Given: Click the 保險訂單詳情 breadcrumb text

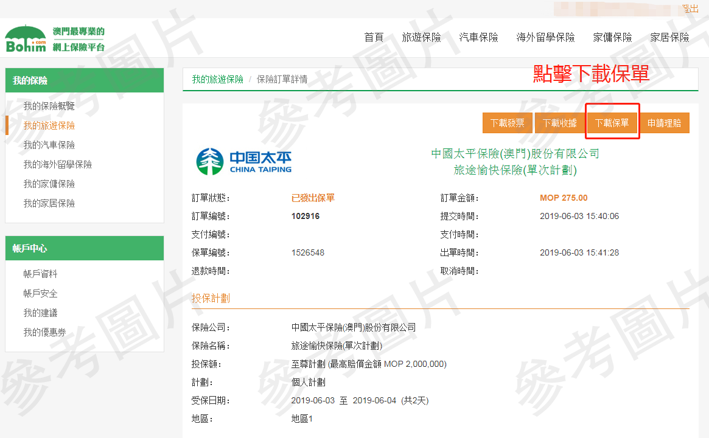Looking at the screenshot, I should click(282, 80).
